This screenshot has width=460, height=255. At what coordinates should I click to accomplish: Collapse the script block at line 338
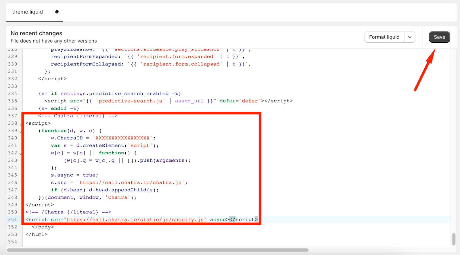coord(20,124)
